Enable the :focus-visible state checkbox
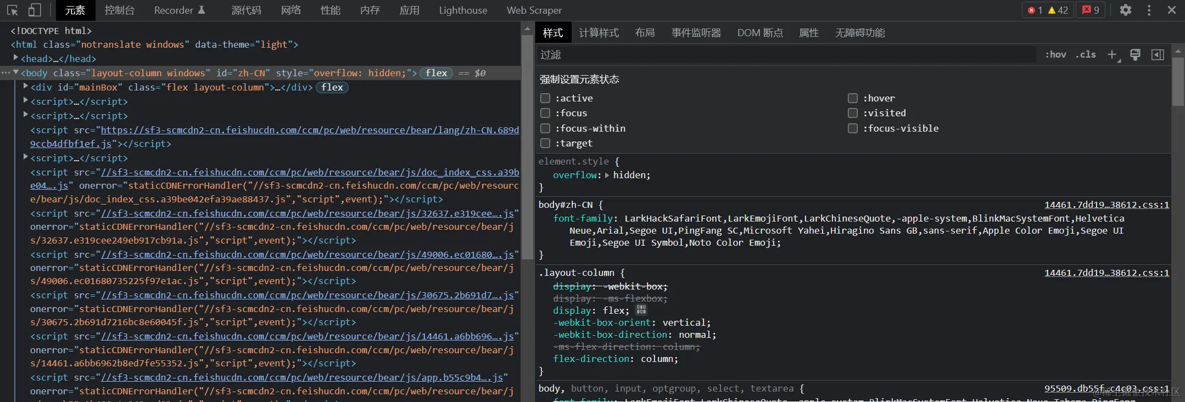1185x402 pixels. (x=853, y=128)
